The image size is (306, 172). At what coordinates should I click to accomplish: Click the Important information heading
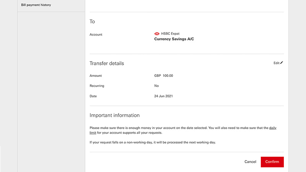click(x=114, y=115)
